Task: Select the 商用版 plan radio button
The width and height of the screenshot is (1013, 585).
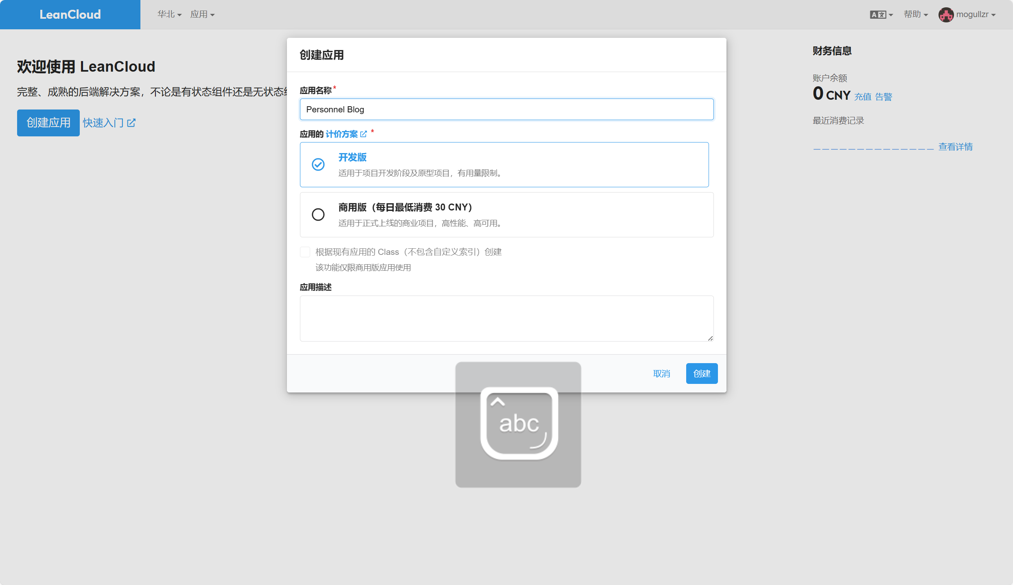Action: tap(318, 215)
